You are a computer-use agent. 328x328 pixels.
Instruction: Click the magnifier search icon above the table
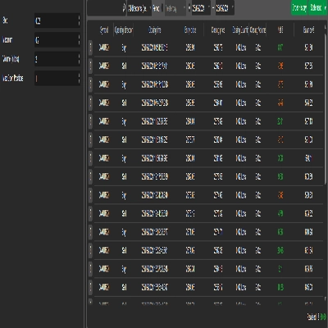(x=125, y=8)
